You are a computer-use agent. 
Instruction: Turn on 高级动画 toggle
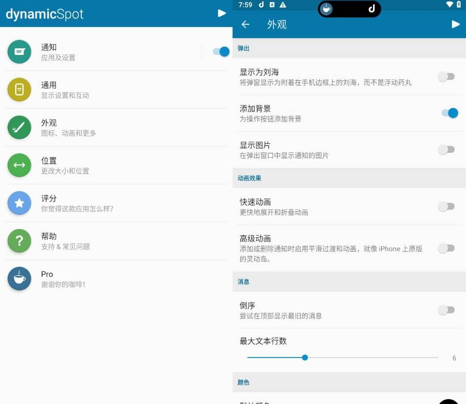(446, 248)
